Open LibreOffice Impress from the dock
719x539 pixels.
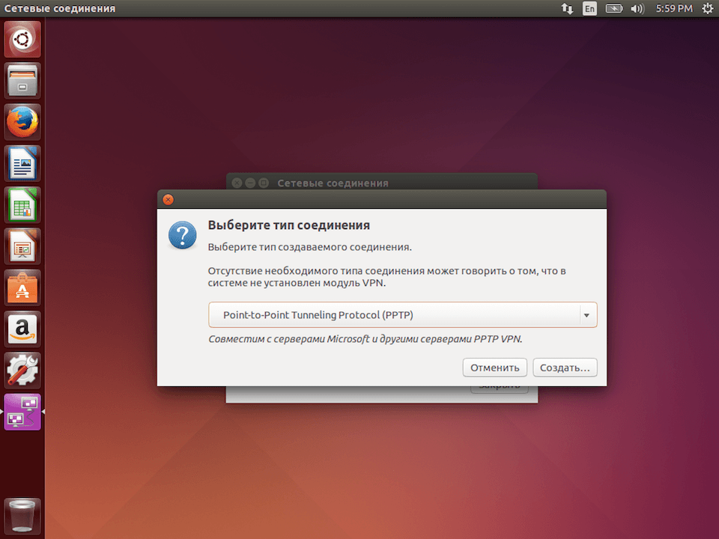click(x=22, y=246)
